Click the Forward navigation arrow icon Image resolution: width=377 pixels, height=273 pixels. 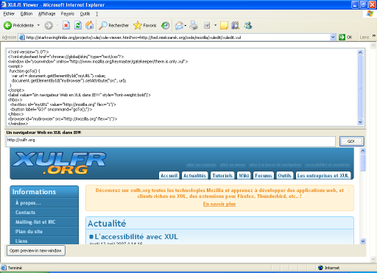coord(49,25)
